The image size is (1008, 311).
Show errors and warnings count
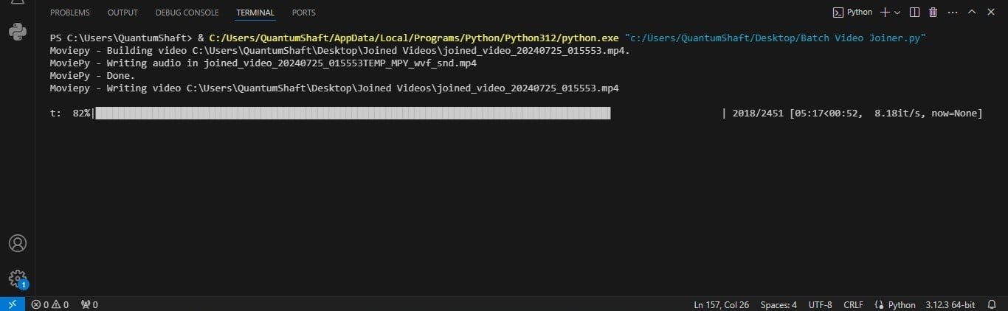50,304
